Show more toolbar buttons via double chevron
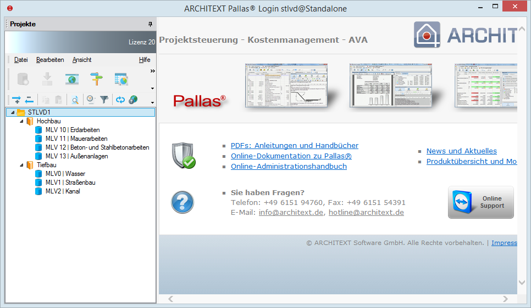Viewport: 531px width, 308px height. [x=153, y=71]
